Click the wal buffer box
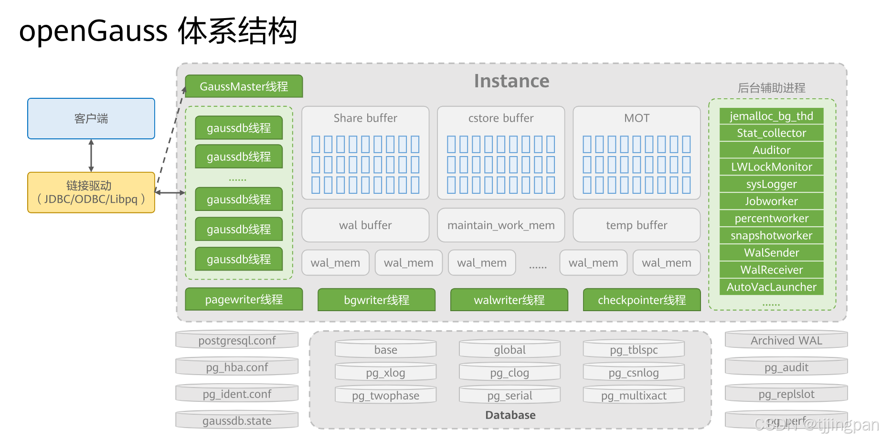Image resolution: width=881 pixels, height=440 pixels. 365,225
